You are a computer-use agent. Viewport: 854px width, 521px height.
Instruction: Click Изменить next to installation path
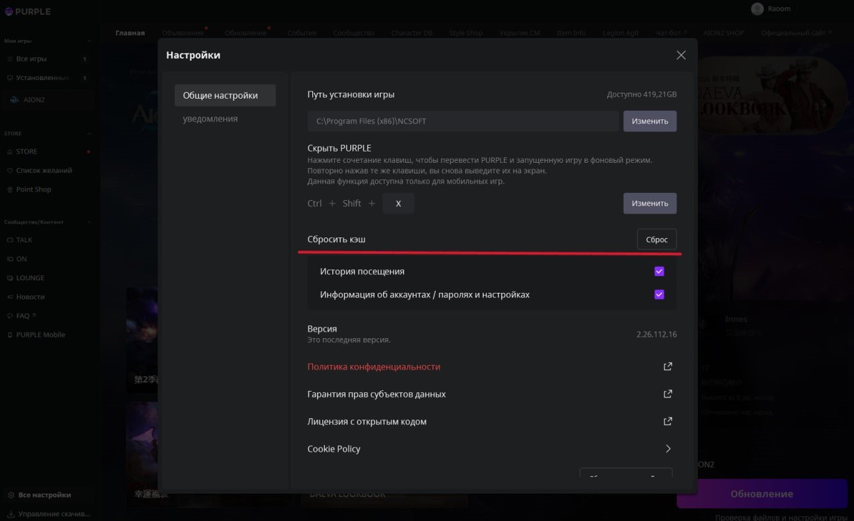[649, 121]
